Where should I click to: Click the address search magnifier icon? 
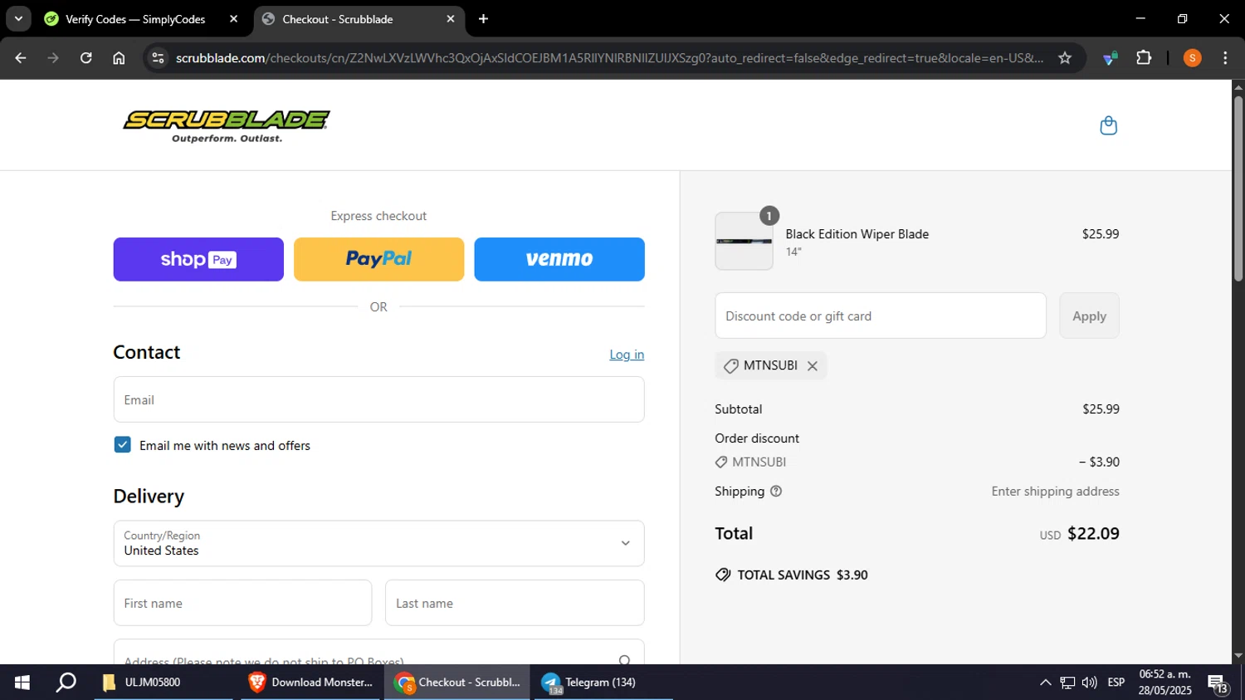click(x=625, y=659)
